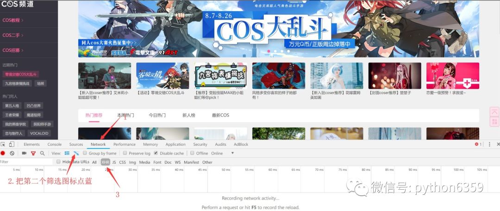Click the COS大乱斗 banner image
This screenshot has height=211, width=500.
coord(278,29)
